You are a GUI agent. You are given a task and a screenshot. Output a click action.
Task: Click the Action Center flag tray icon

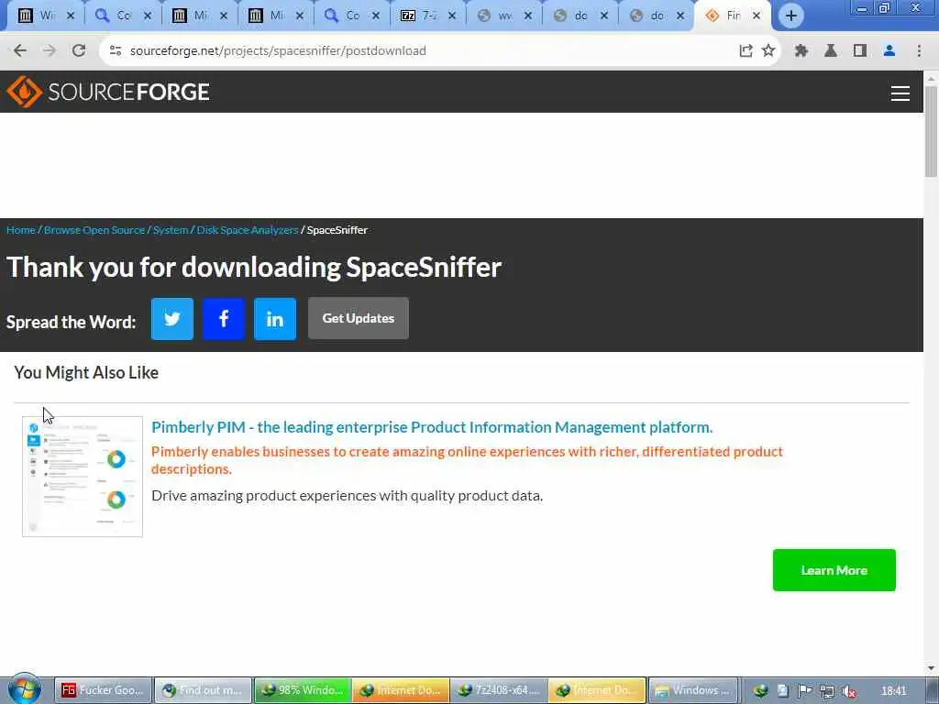coord(804,691)
